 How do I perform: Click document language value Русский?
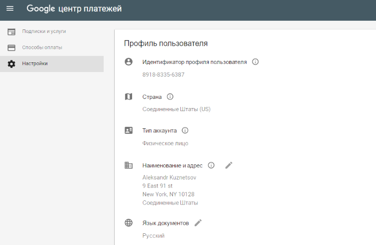(x=153, y=236)
